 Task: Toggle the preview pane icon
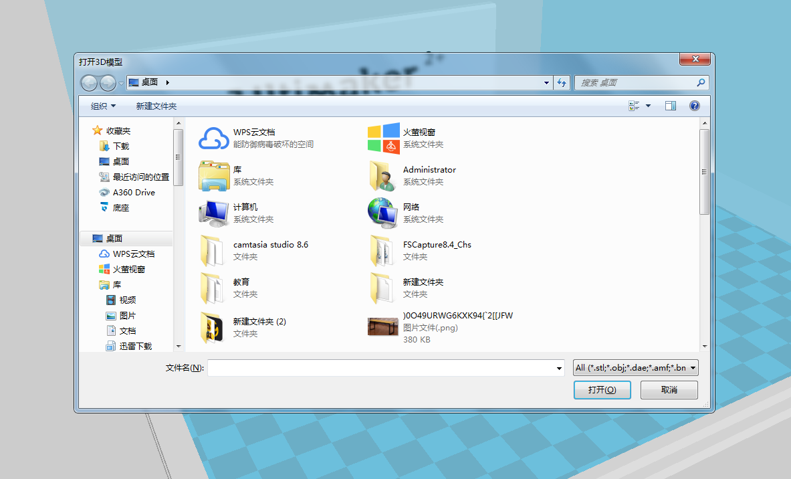click(670, 106)
